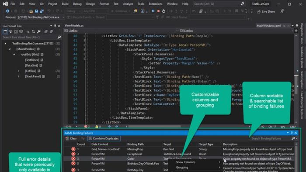Viewport: 306px width, 172px height.
Task: Click the Live Visual Tree search magnifier
Action: tap(59, 37)
